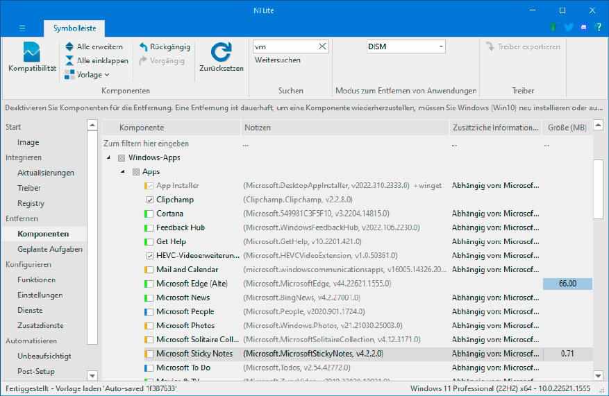
Task: Select the Symbolleiste tab
Action: click(x=74, y=28)
